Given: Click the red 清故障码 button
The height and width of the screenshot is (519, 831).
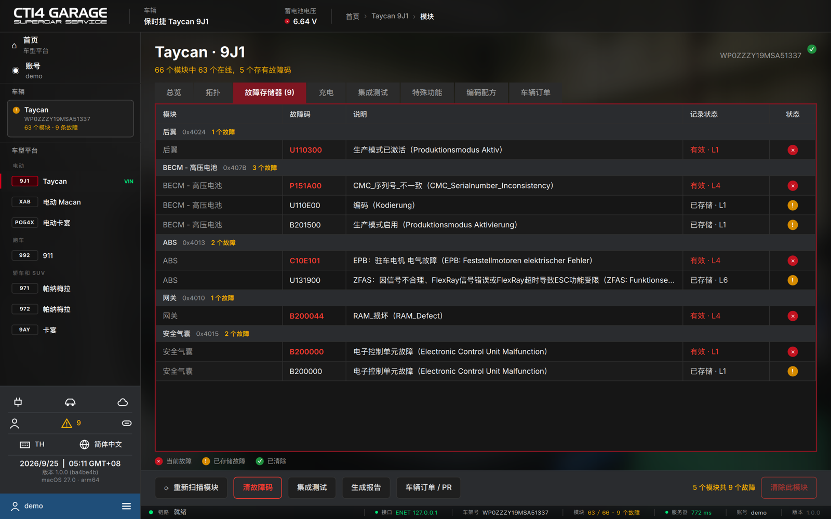Looking at the screenshot, I should click(x=258, y=488).
